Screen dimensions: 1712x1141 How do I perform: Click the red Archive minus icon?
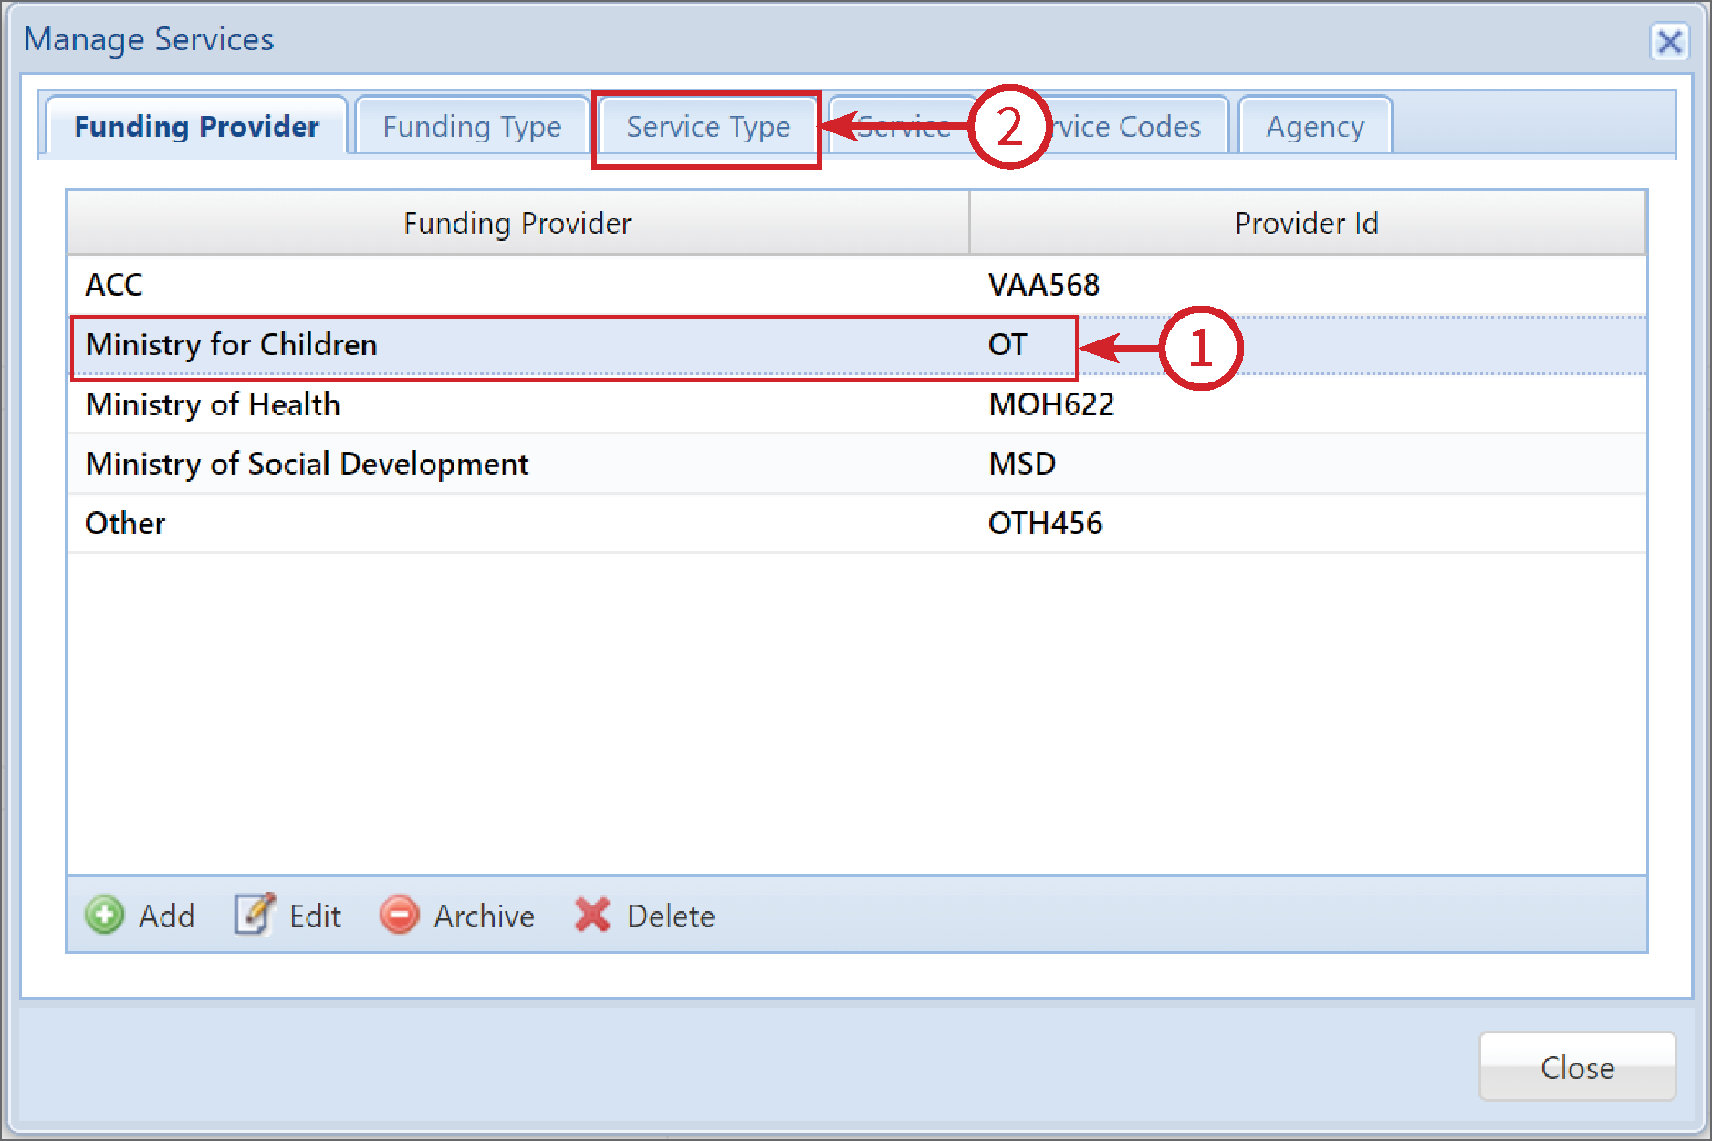399,915
